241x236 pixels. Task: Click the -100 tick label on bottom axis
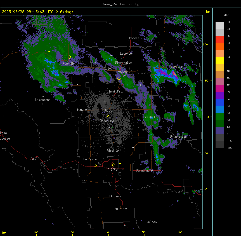(x=35, y=232)
